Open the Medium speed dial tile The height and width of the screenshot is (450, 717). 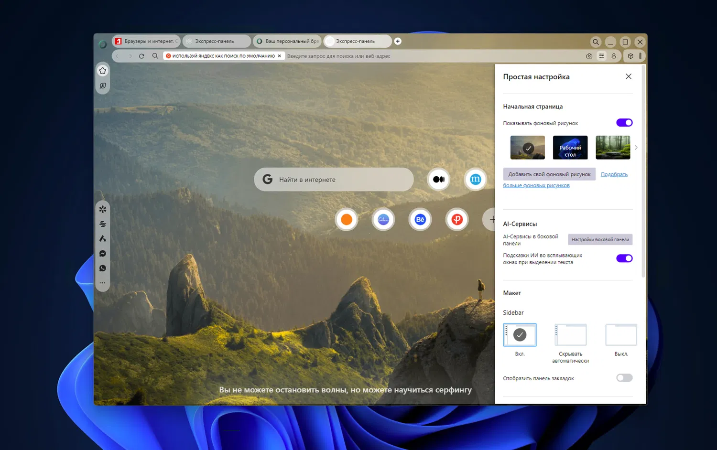point(438,180)
